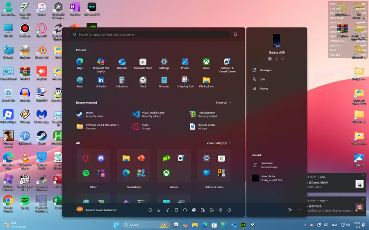
Task: Open Microsoft Store from Pinned section
Action: pos(143,64)
